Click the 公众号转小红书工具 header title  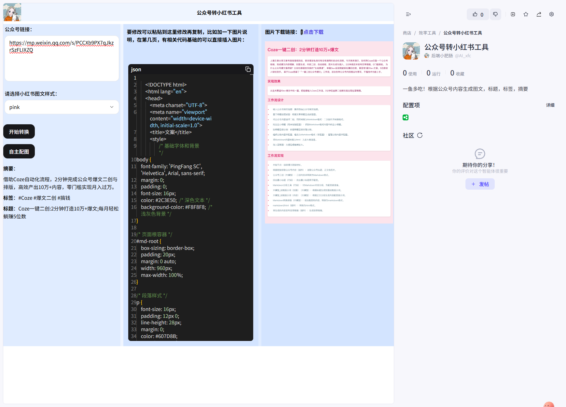click(219, 13)
